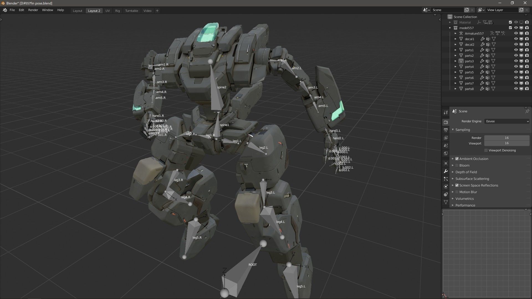Disable Ambient Occlusion checkbox

(x=457, y=159)
